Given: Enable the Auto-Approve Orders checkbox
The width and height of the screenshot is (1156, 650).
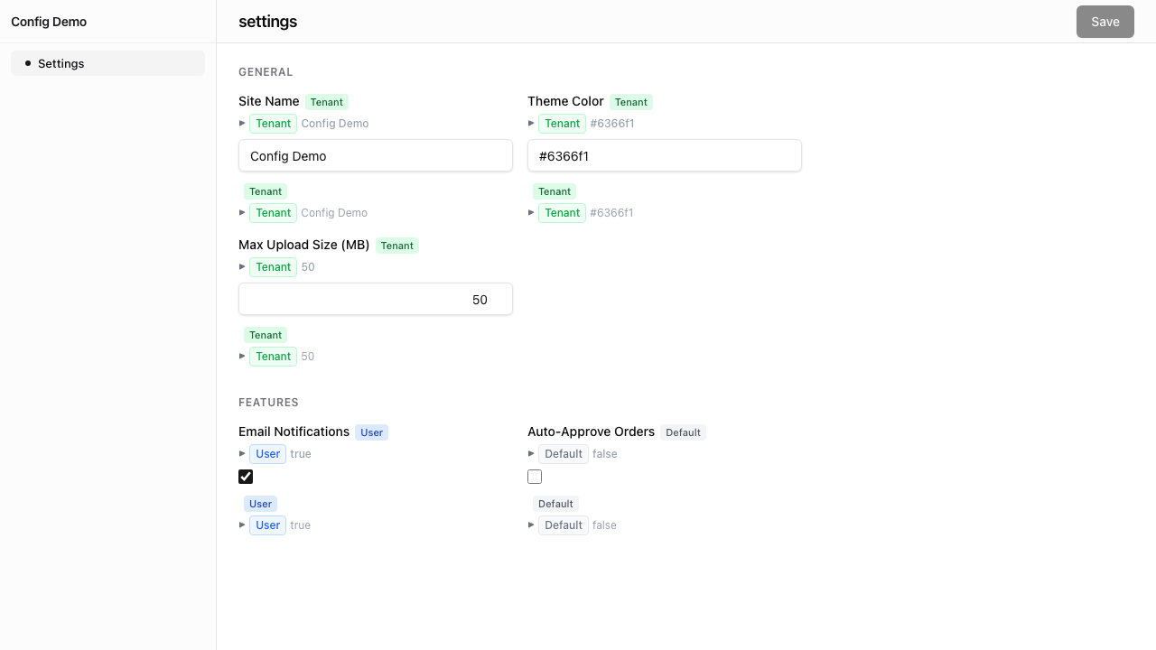Looking at the screenshot, I should click(535, 477).
